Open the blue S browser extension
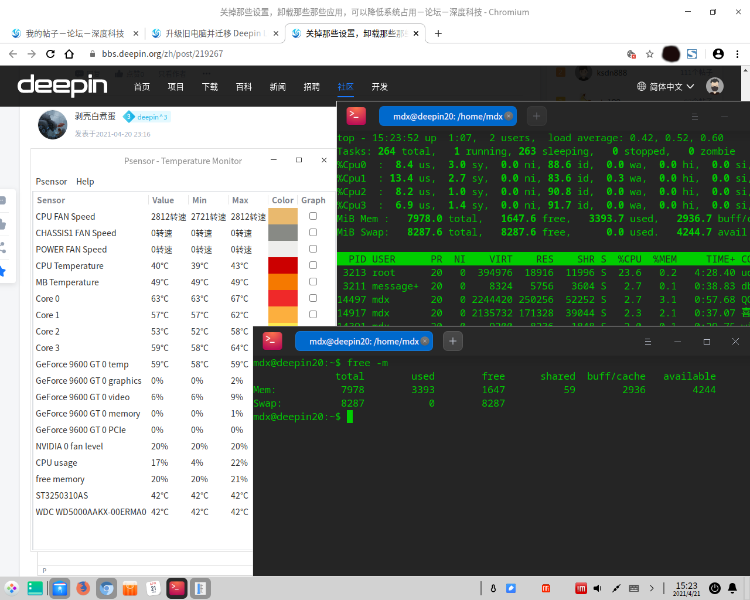The width and height of the screenshot is (750, 600). coord(692,54)
